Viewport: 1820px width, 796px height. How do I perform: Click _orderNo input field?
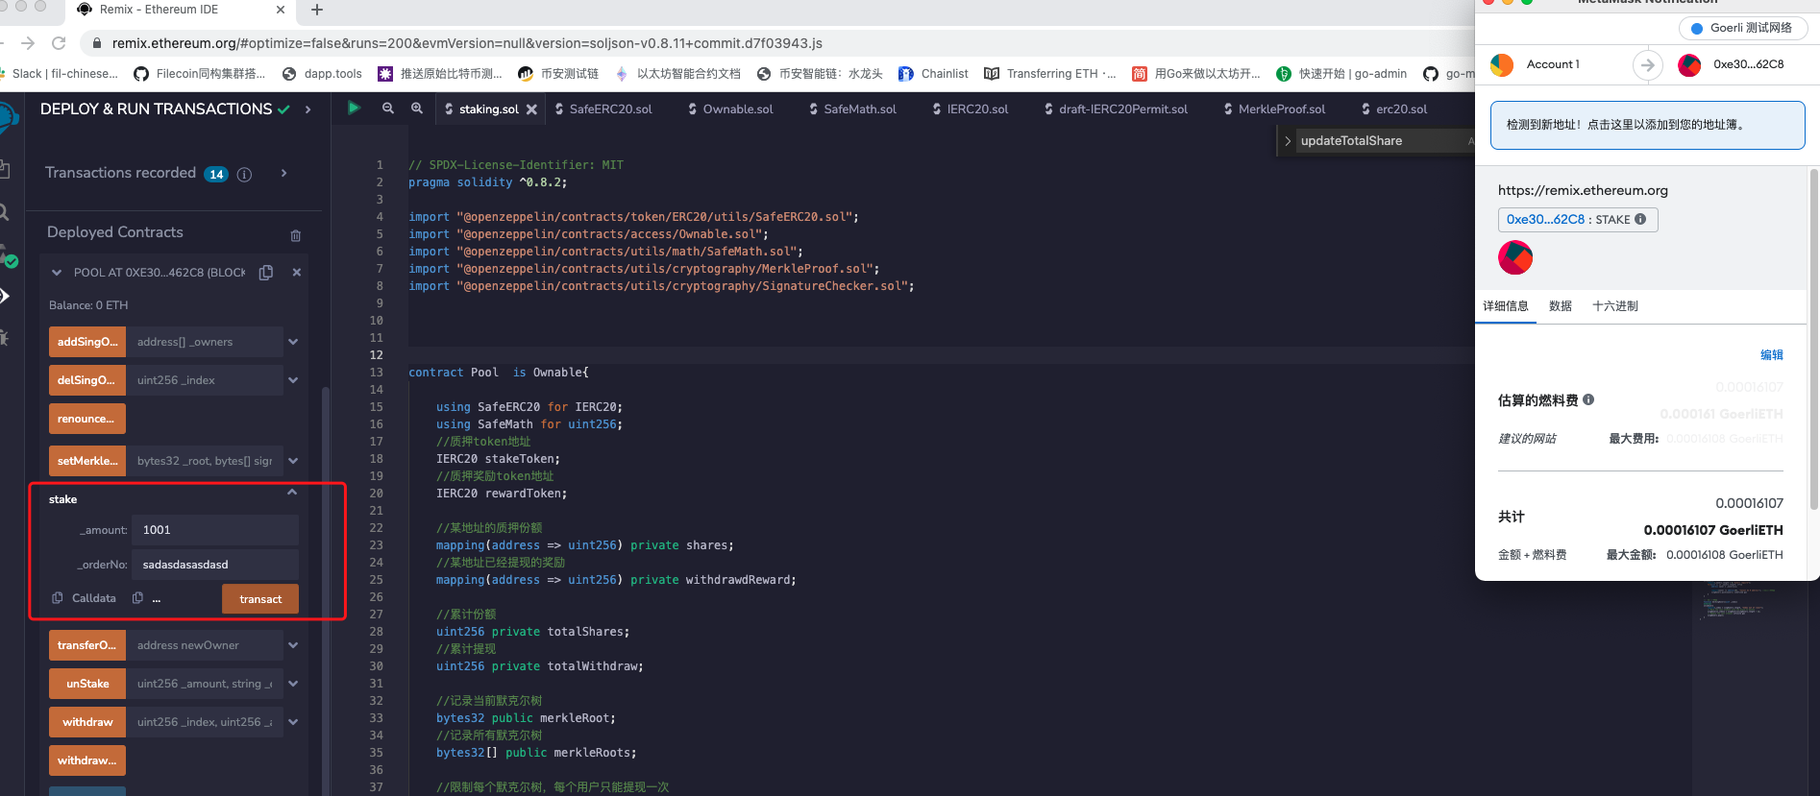[x=215, y=565]
